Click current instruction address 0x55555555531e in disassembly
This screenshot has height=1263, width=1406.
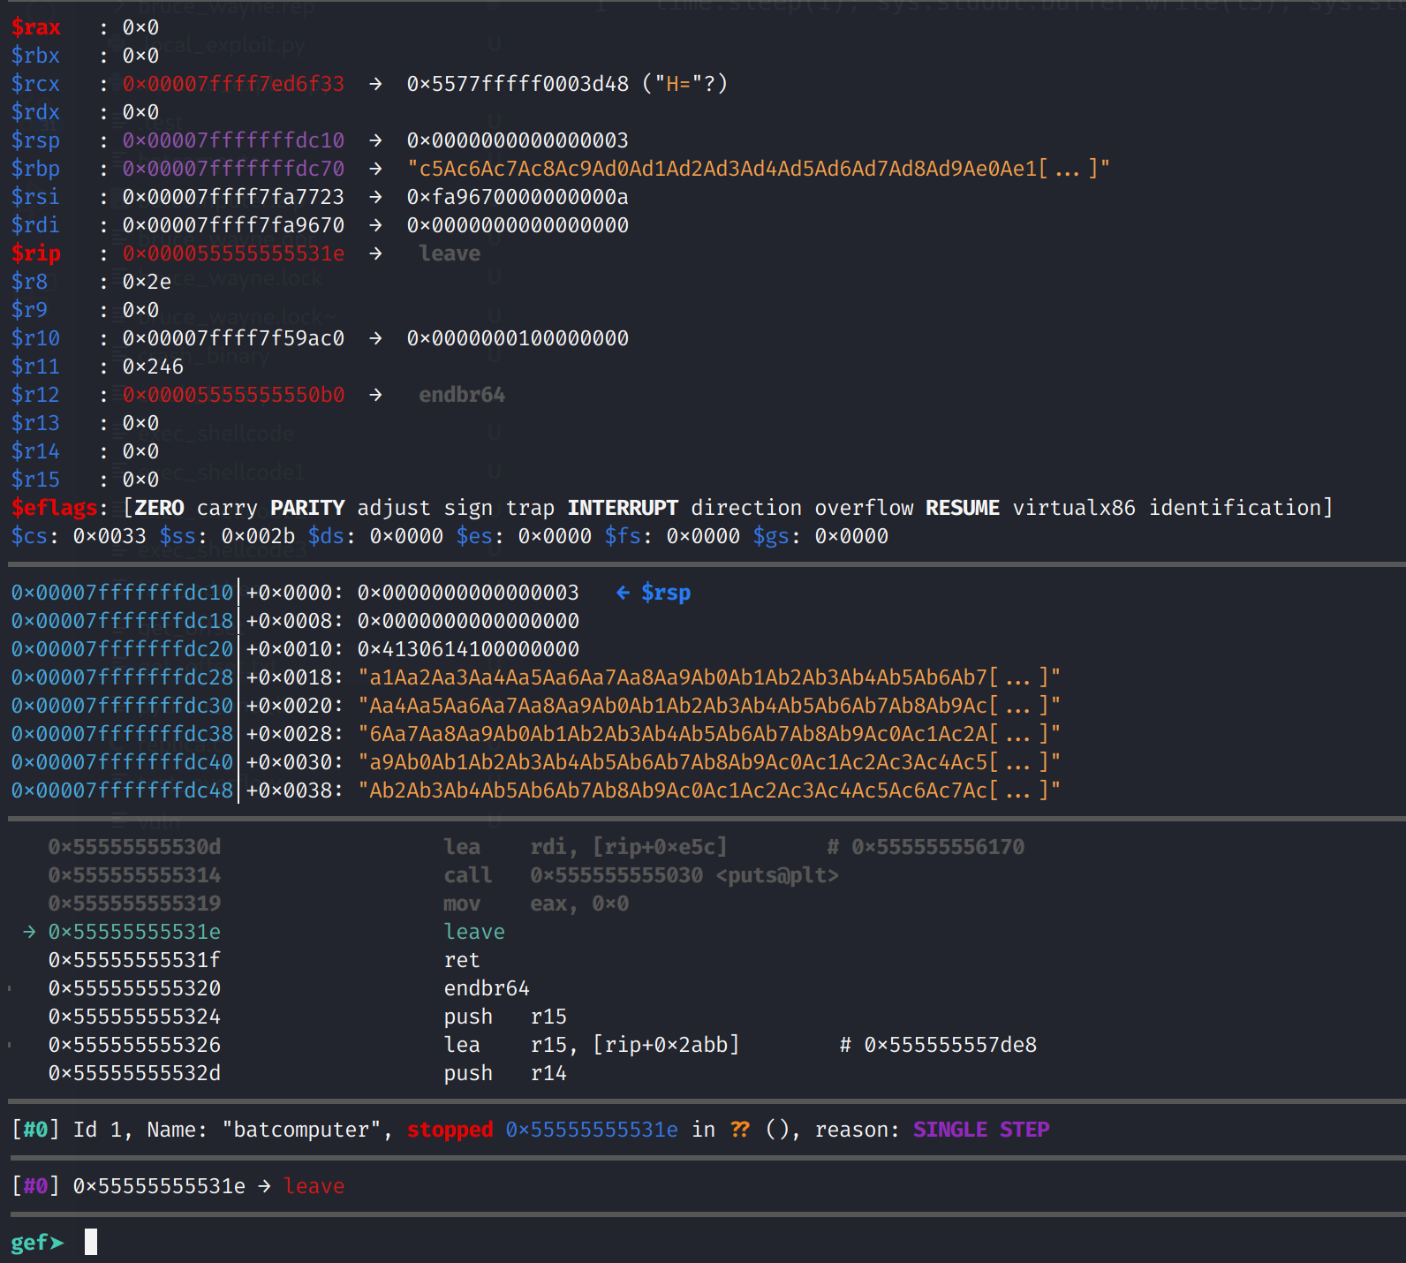click(x=134, y=932)
